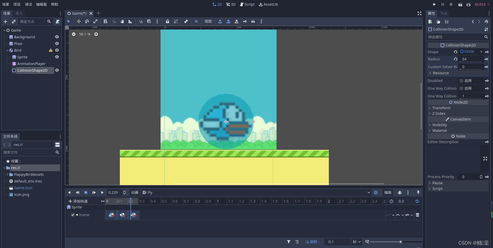Image resolution: width=493 pixels, height=248 pixels.
Task: Enable the One Way Collision checkbox
Action: point(461,88)
